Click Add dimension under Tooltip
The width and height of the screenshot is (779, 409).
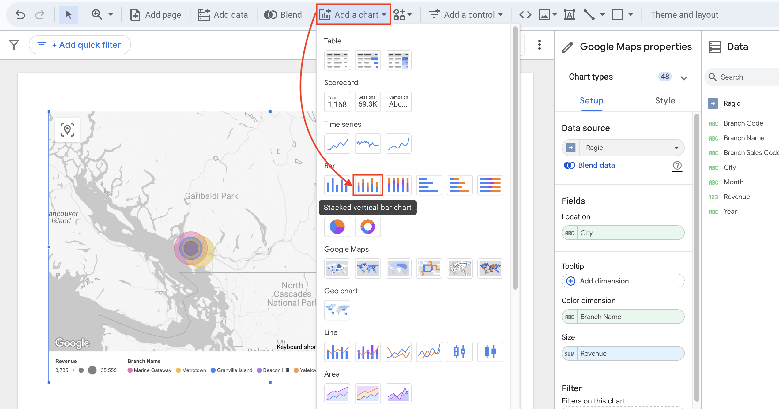(x=623, y=281)
